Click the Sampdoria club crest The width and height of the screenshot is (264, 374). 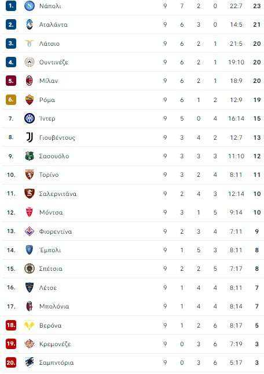point(30,362)
